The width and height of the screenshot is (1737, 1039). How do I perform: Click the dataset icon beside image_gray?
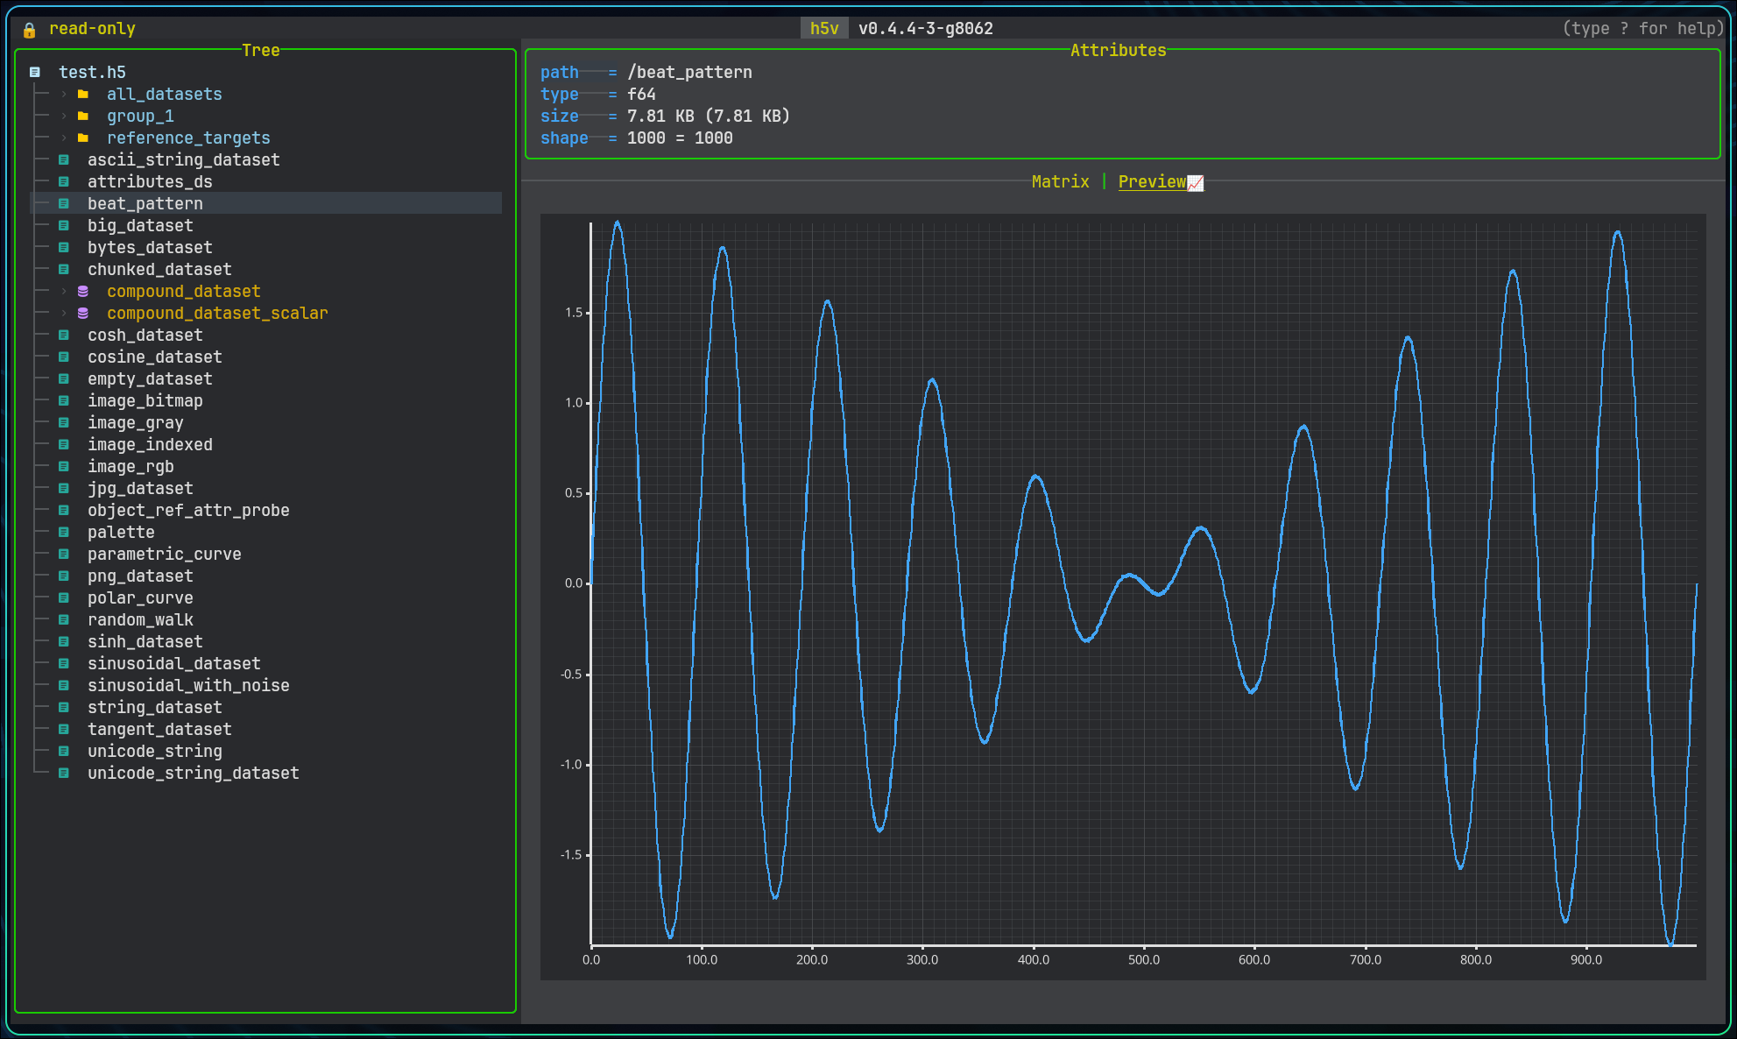point(64,422)
